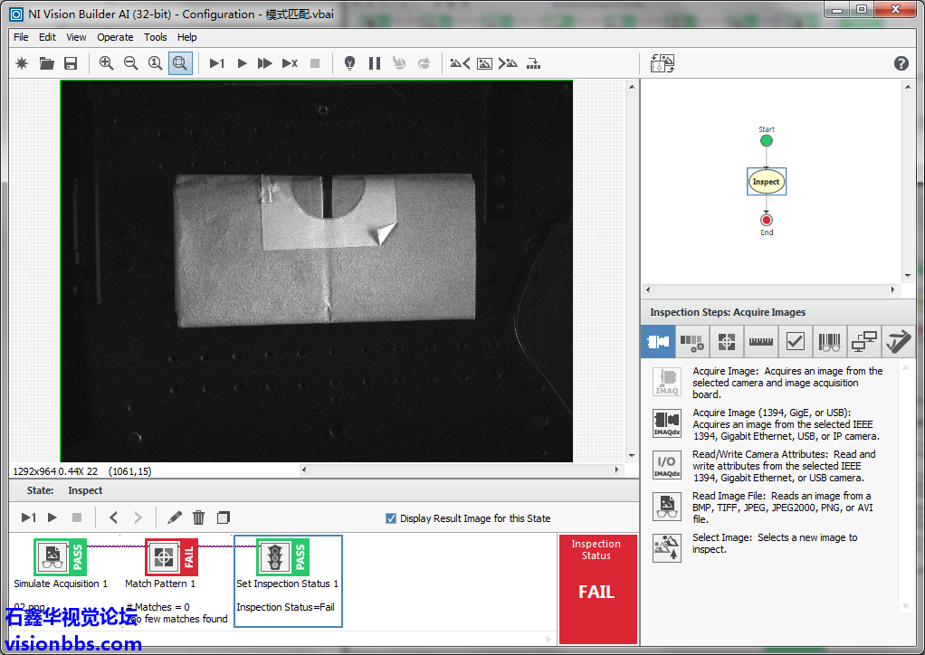Click the Help question mark icon
The image size is (925, 655).
901,63
